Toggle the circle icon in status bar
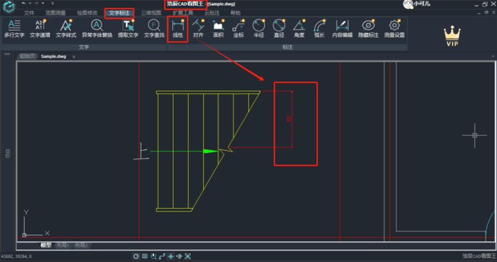497x262 pixels. 136,256
